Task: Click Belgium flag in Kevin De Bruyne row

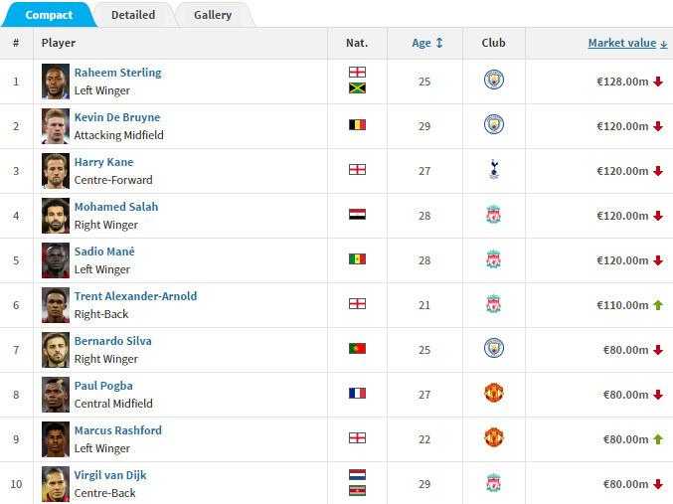Action: click(357, 125)
